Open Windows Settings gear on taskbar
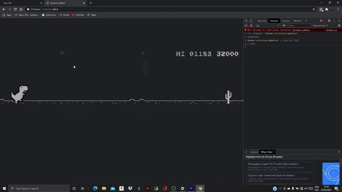Screen dimensions: 342x192 (x=183, y=188)
